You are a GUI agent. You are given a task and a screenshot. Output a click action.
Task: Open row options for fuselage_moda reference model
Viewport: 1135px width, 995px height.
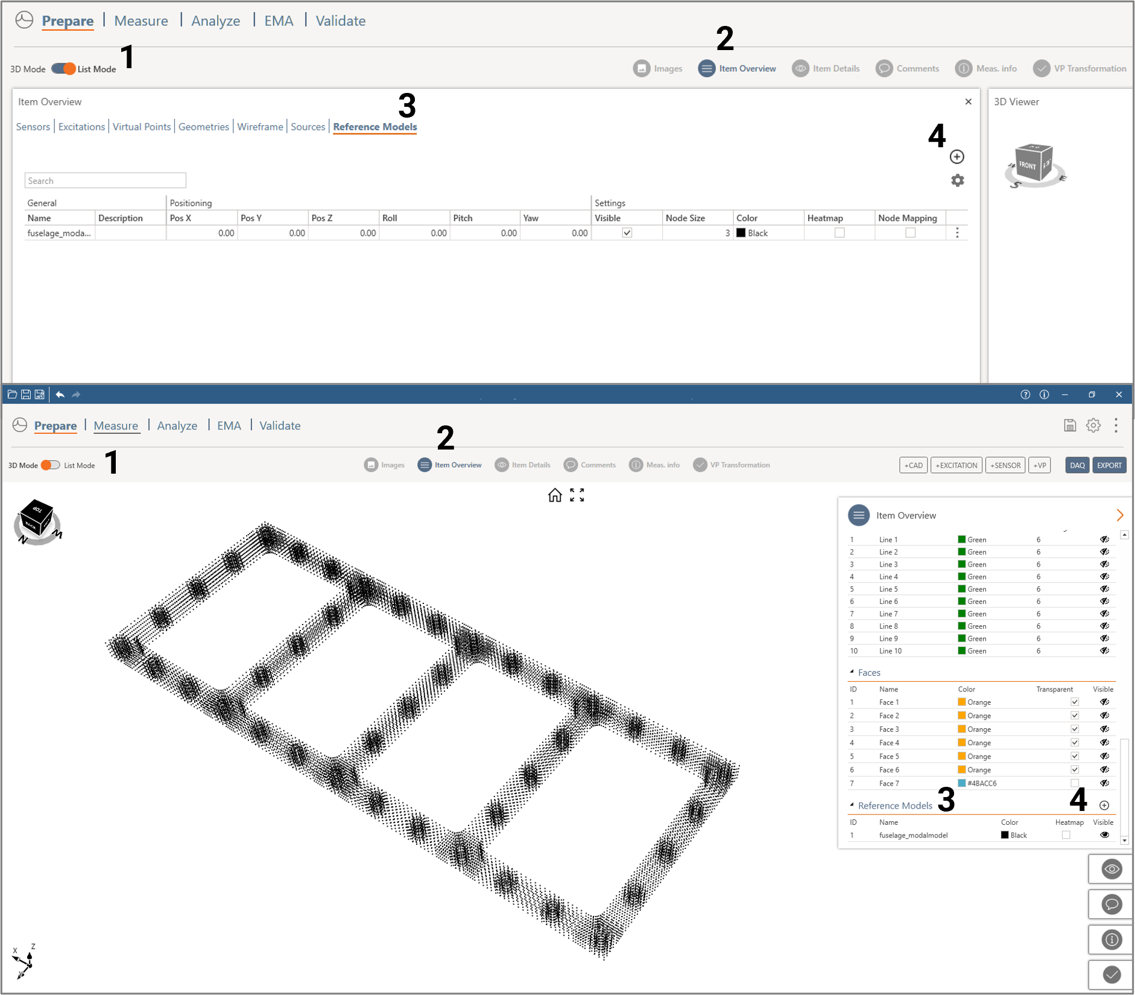(x=957, y=233)
